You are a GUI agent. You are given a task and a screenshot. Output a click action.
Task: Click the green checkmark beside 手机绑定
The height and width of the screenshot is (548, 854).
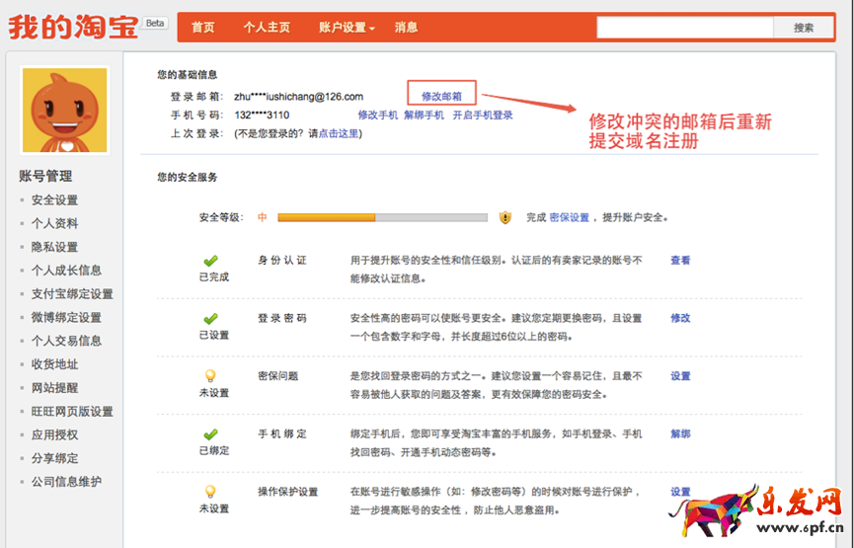pyautogui.click(x=210, y=434)
